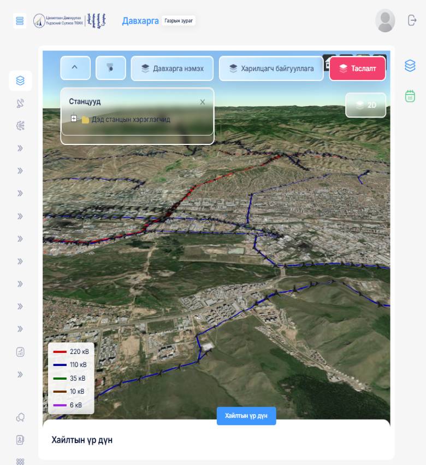Close the Станцууд panel

203,102
